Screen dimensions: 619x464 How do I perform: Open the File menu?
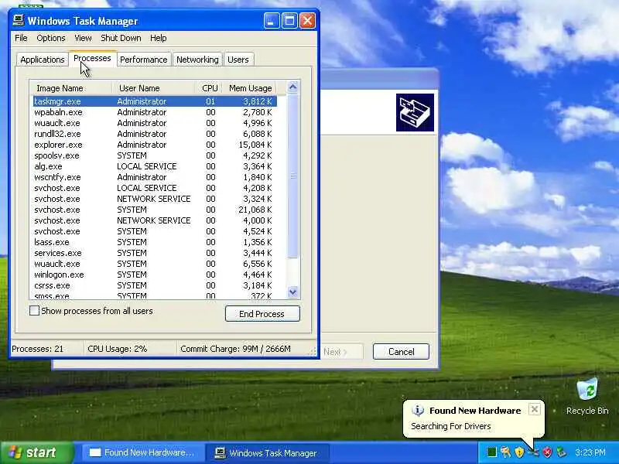[21, 38]
